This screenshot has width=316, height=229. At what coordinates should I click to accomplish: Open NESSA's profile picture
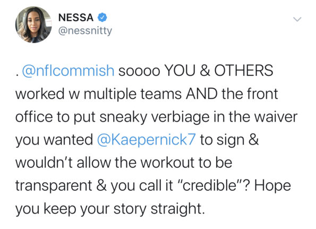[x=33, y=24]
